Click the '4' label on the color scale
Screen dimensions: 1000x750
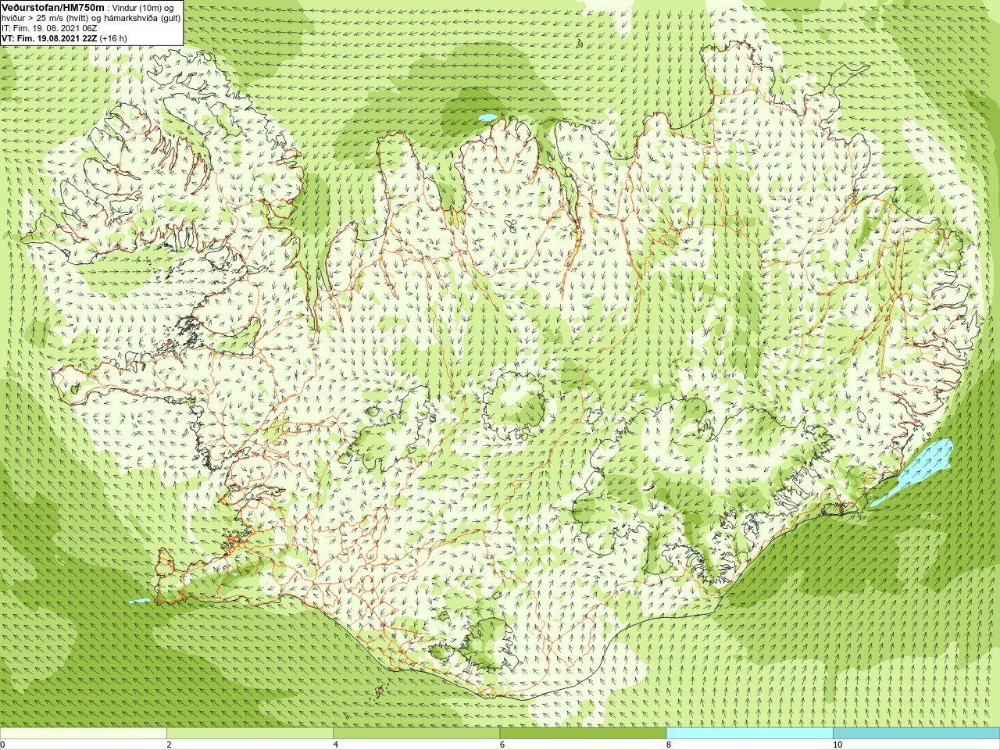coord(335,745)
